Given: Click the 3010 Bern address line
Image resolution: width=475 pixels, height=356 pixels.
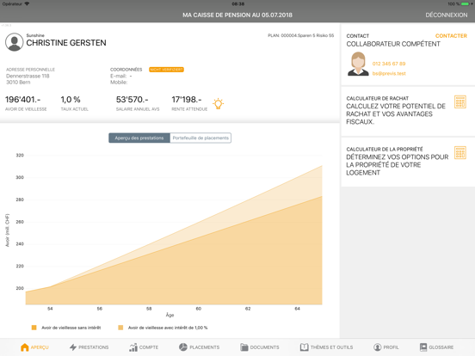Looking at the screenshot, I should pos(18,83).
